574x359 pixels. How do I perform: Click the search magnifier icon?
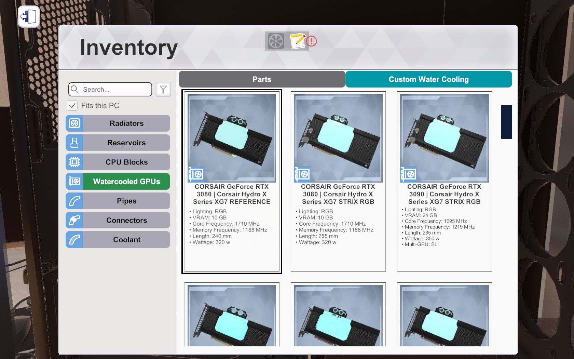pyautogui.click(x=74, y=89)
